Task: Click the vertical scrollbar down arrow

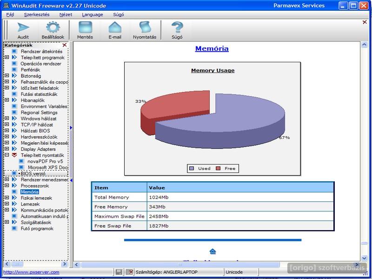Action: point(364,258)
